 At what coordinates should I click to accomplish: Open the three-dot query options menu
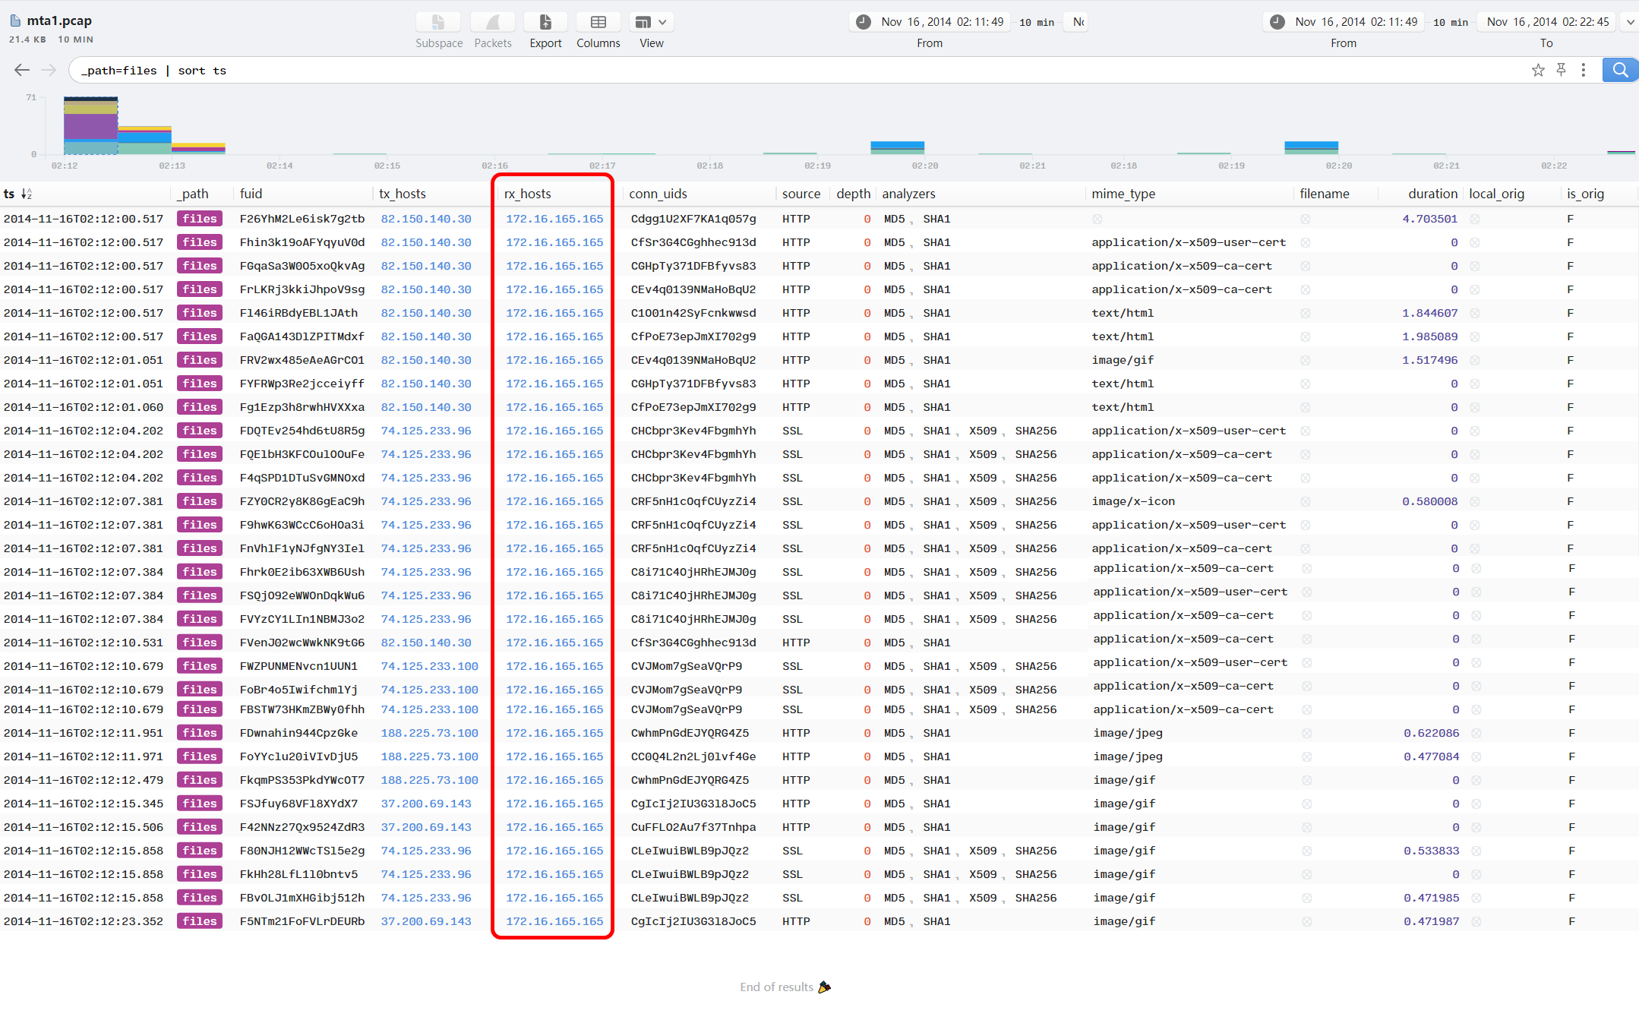[x=1584, y=70]
